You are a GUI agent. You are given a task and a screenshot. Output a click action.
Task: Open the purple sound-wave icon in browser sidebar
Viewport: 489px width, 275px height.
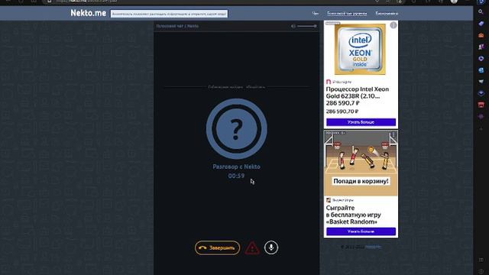tap(481, 116)
